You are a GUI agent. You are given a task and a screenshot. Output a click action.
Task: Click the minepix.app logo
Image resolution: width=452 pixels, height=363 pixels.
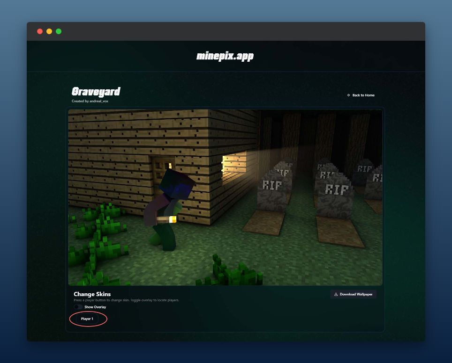[x=225, y=57]
